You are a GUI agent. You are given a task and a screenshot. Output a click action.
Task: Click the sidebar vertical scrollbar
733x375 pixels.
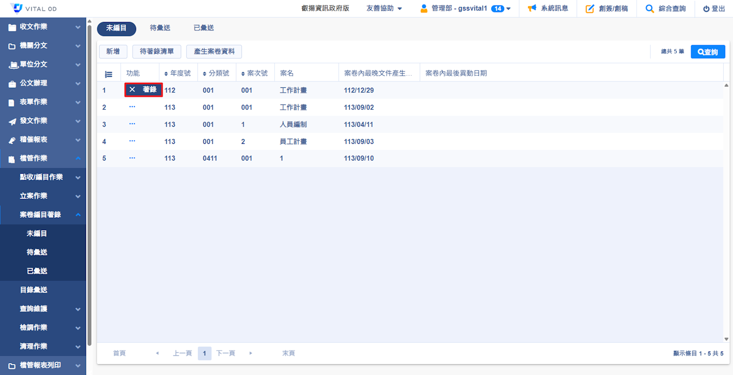[90, 184]
